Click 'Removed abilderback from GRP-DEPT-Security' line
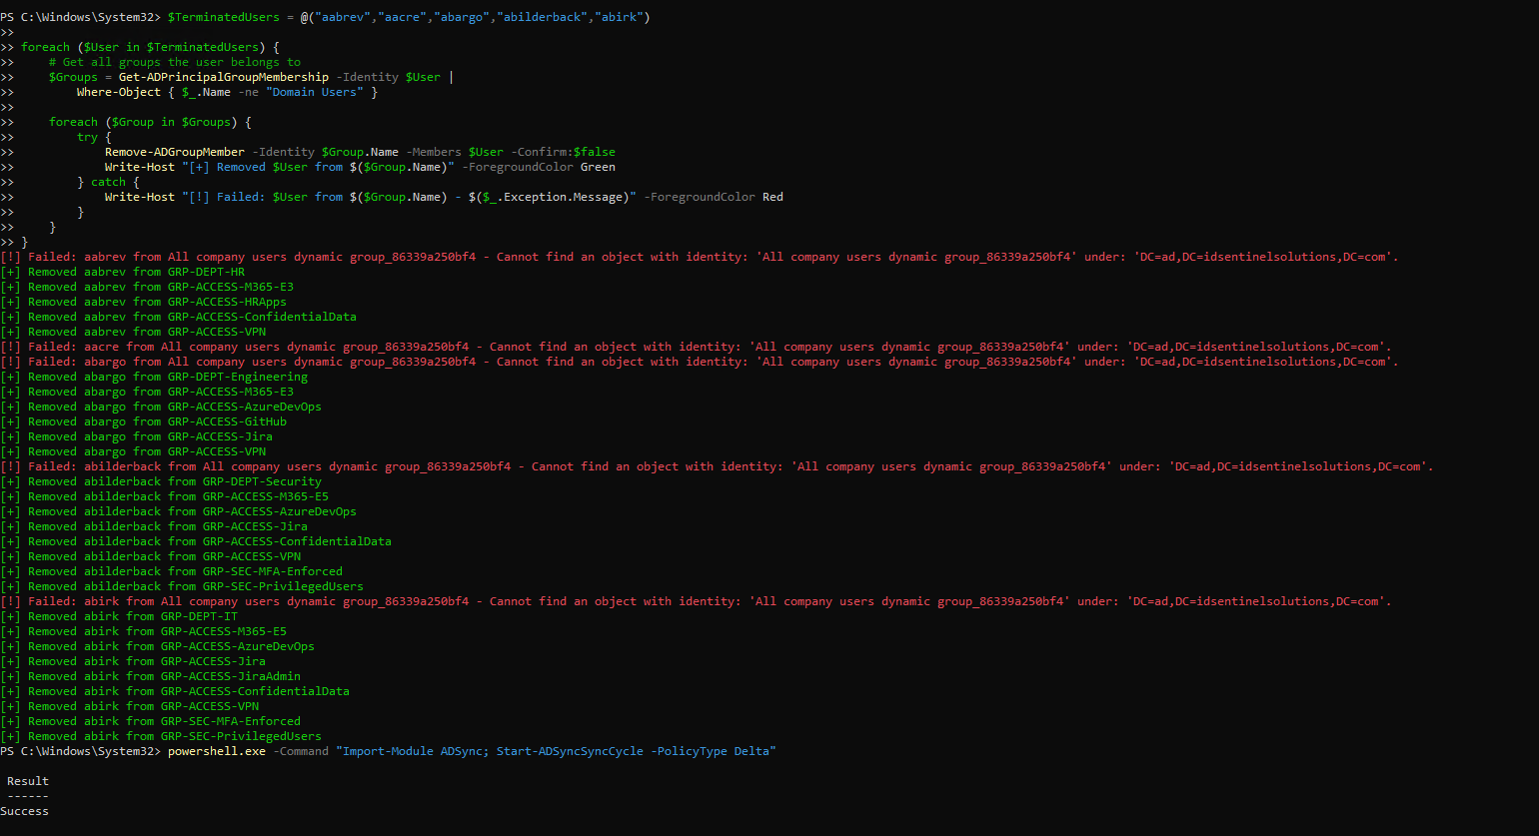This screenshot has height=836, width=1539. [x=161, y=481]
